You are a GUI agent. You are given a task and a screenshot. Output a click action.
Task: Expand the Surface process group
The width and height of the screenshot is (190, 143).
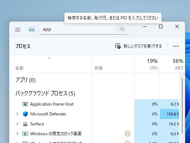[18, 124]
